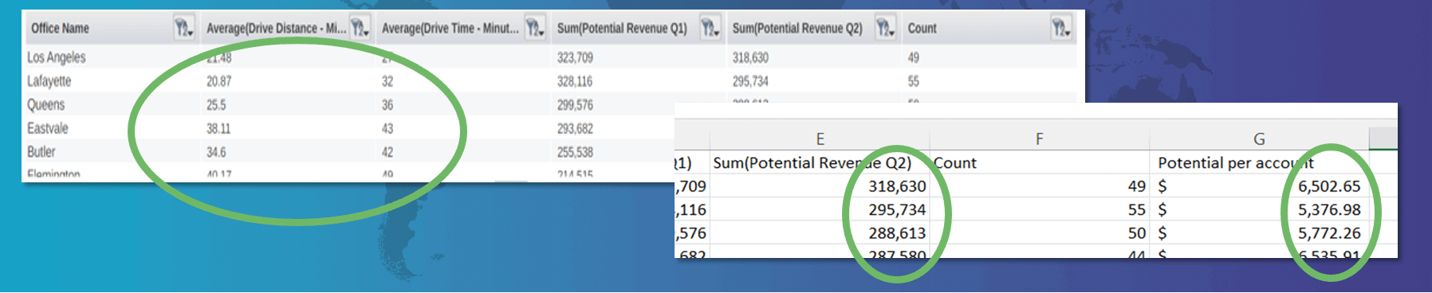This screenshot has height=293, width=1432.
Task: Open filter icon on Average(Drive Distance) column
Action: (360, 29)
